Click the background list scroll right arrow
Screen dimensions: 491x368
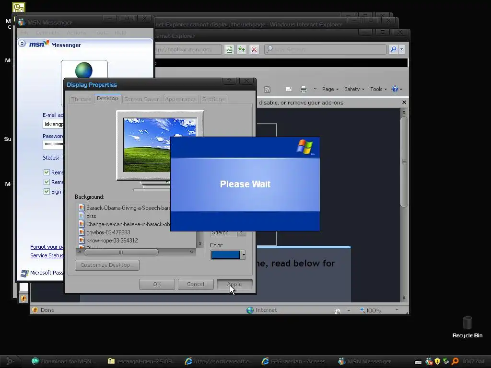point(192,252)
